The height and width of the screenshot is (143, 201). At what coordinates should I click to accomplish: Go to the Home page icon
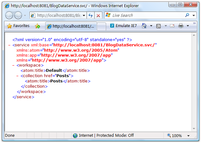[144, 26]
